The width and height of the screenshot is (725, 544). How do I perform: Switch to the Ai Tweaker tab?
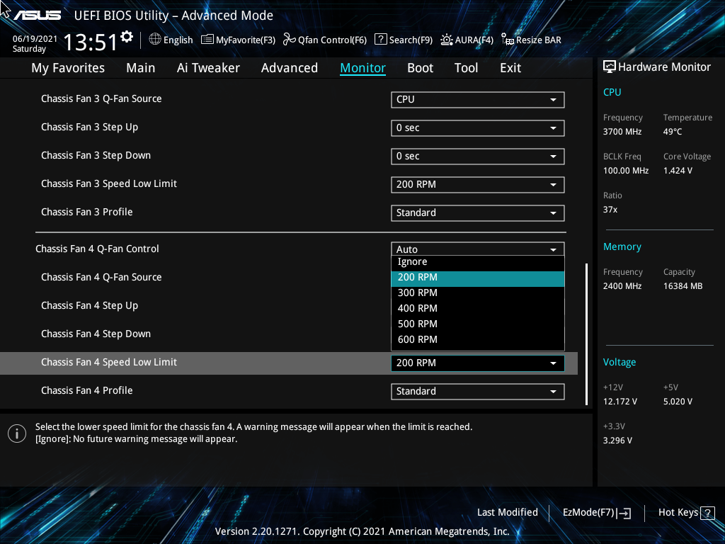[208, 67]
